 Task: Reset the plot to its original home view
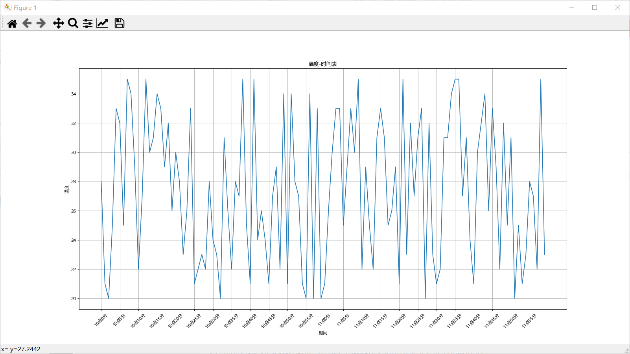[x=12, y=24]
